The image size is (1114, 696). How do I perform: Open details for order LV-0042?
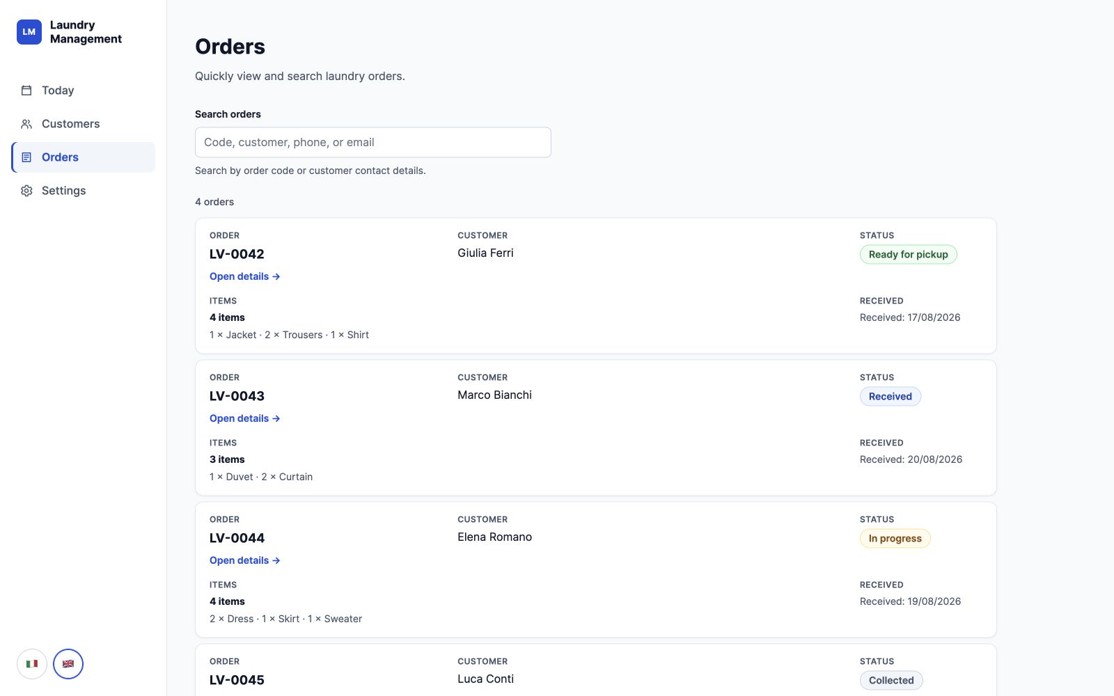(x=244, y=276)
